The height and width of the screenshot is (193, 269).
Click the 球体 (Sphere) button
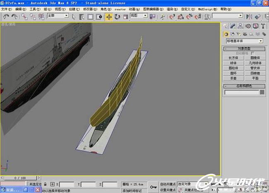(233, 63)
